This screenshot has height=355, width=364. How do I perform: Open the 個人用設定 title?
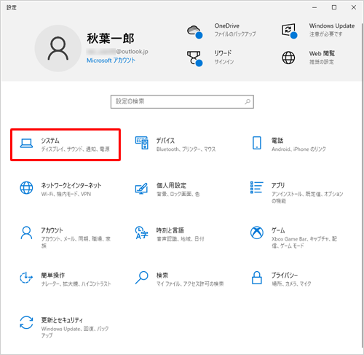pyautogui.click(x=171, y=185)
